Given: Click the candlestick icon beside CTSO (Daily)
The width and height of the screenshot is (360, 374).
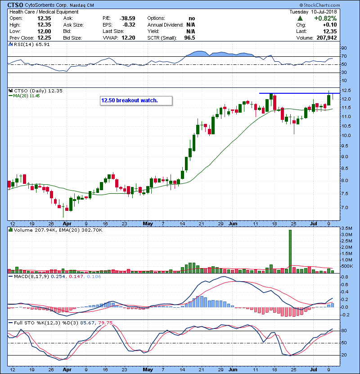Looking at the screenshot, I should [x=10, y=91].
